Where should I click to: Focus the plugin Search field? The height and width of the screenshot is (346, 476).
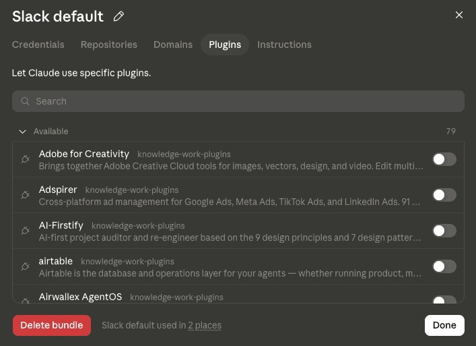pos(238,101)
